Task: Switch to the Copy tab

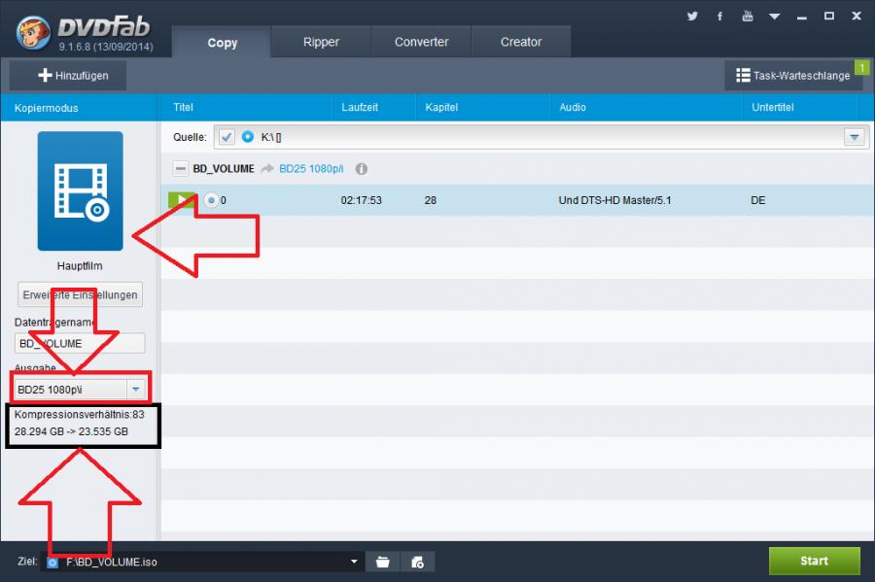Action: [x=222, y=43]
